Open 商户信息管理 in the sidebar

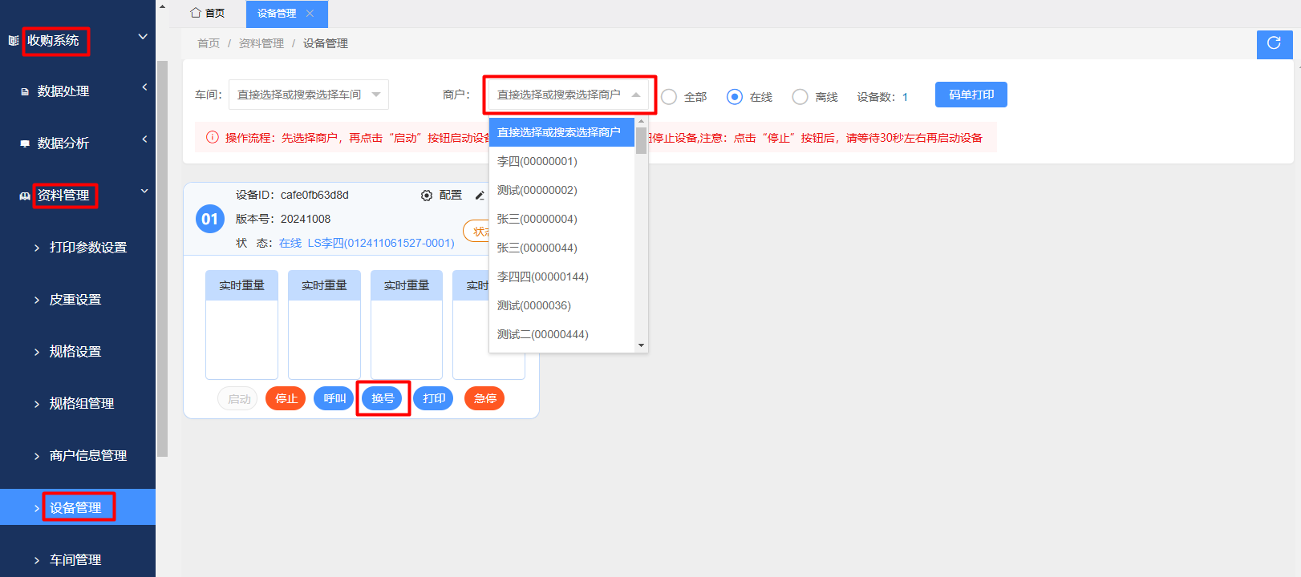tap(88, 455)
